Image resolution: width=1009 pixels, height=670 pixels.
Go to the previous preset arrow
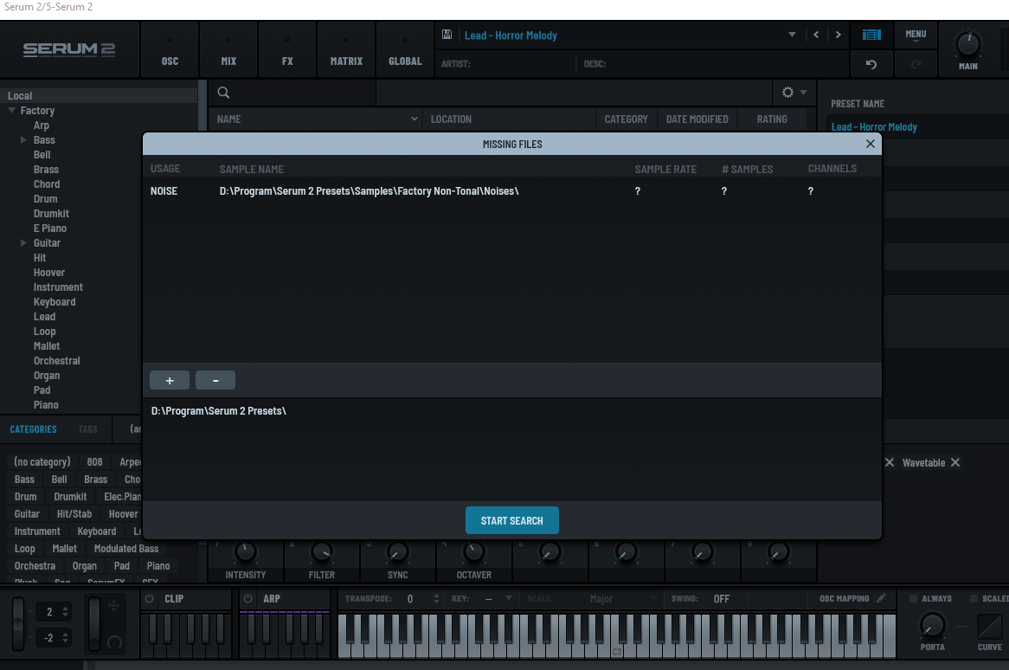[816, 35]
